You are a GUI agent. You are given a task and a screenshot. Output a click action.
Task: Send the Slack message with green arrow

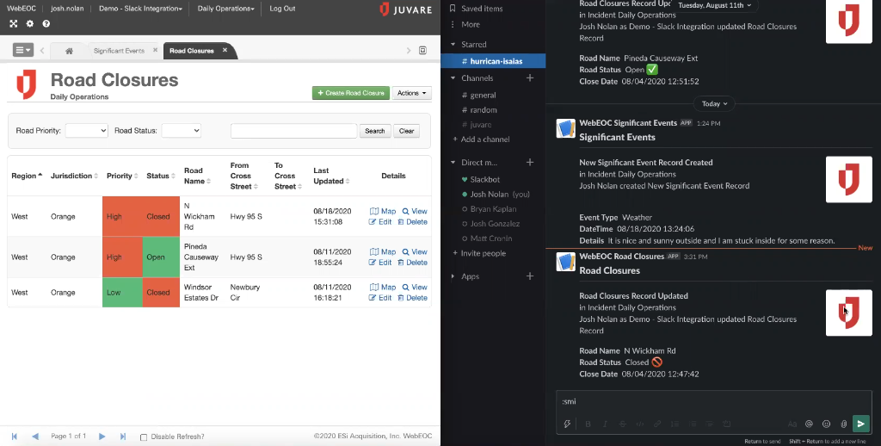pyautogui.click(x=860, y=424)
